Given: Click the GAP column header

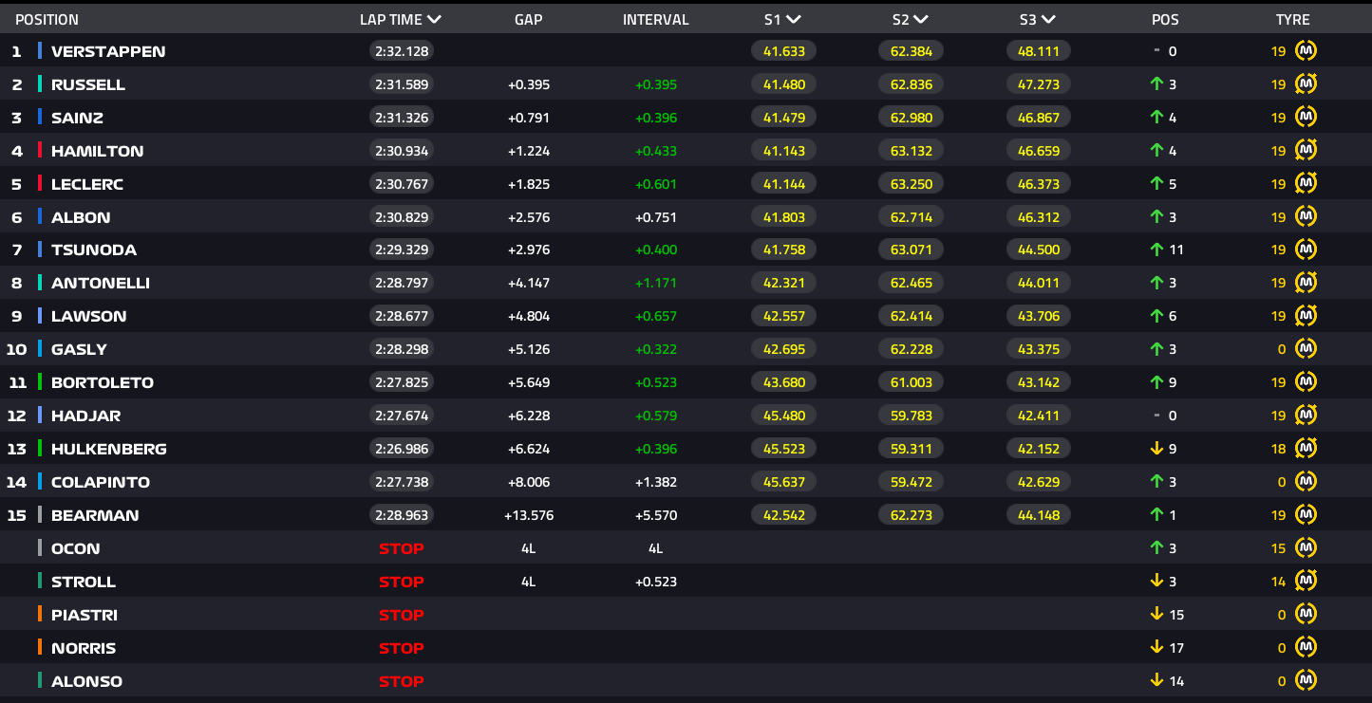Looking at the screenshot, I should 528,19.
